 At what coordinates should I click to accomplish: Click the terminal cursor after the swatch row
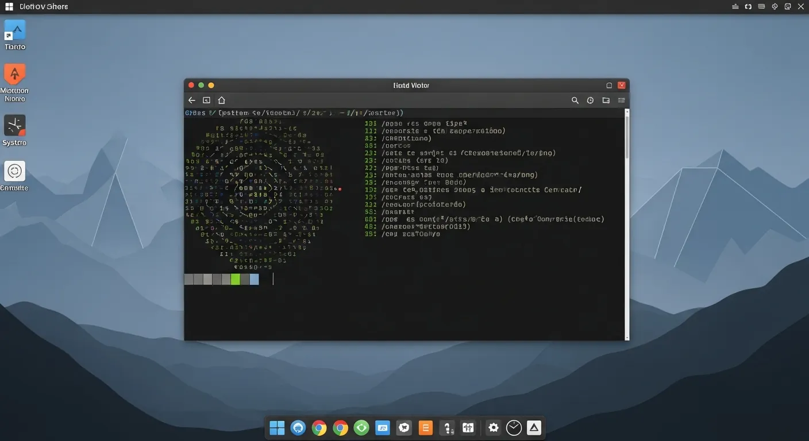273,279
